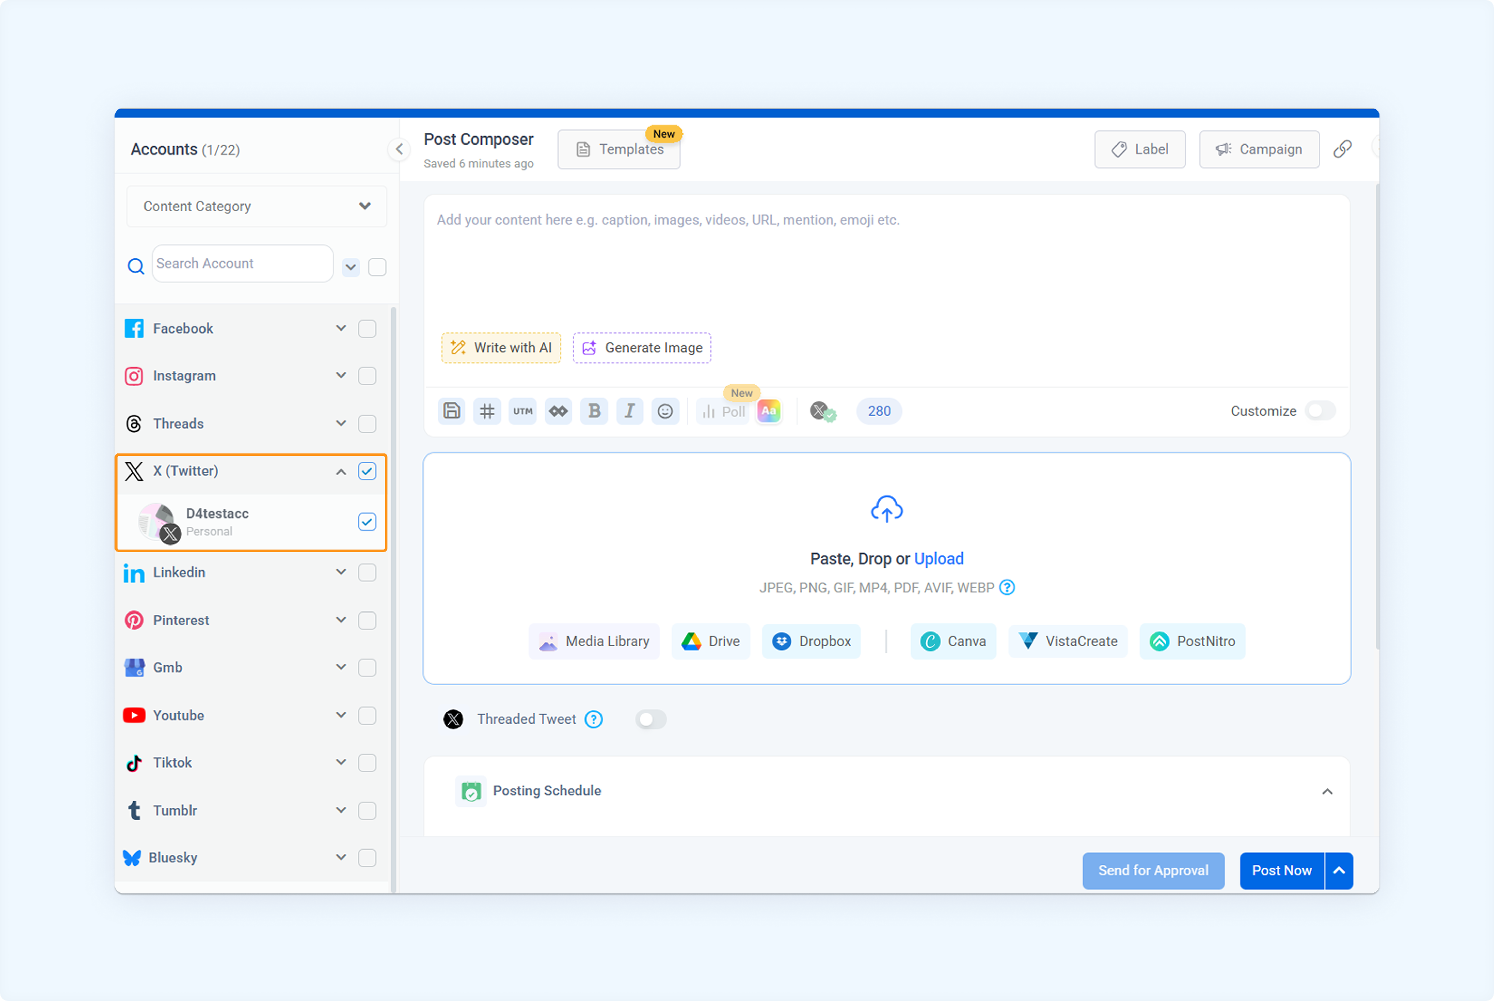Click the X account verified icon
This screenshot has height=1001, width=1494.
[823, 411]
